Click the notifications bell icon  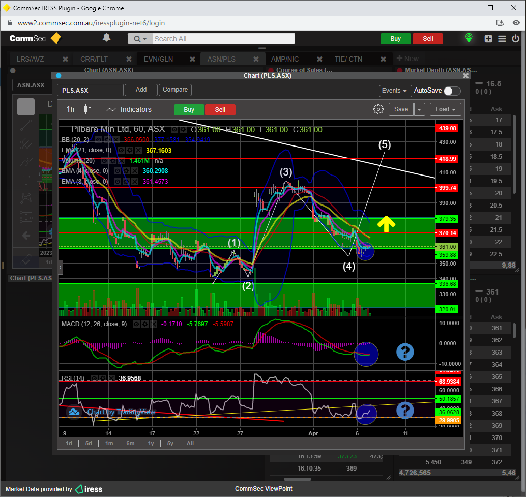click(x=107, y=38)
